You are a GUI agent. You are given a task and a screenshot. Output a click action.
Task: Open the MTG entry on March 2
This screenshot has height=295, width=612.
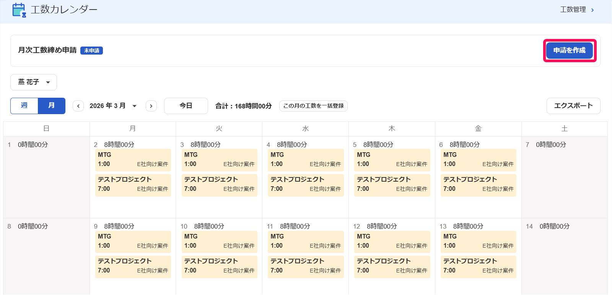(x=133, y=160)
